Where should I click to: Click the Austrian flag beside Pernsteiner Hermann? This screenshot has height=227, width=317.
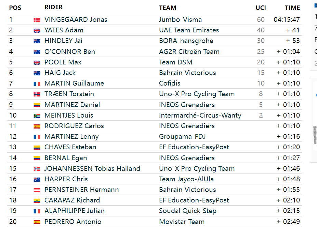(x=37, y=190)
